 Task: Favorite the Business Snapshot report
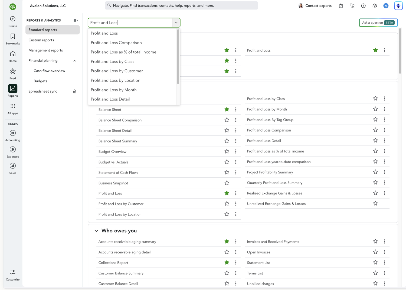[x=227, y=183]
